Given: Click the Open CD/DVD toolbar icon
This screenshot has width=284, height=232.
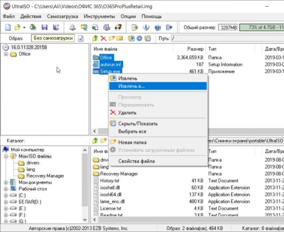Looking at the screenshot, I should click(33, 27).
